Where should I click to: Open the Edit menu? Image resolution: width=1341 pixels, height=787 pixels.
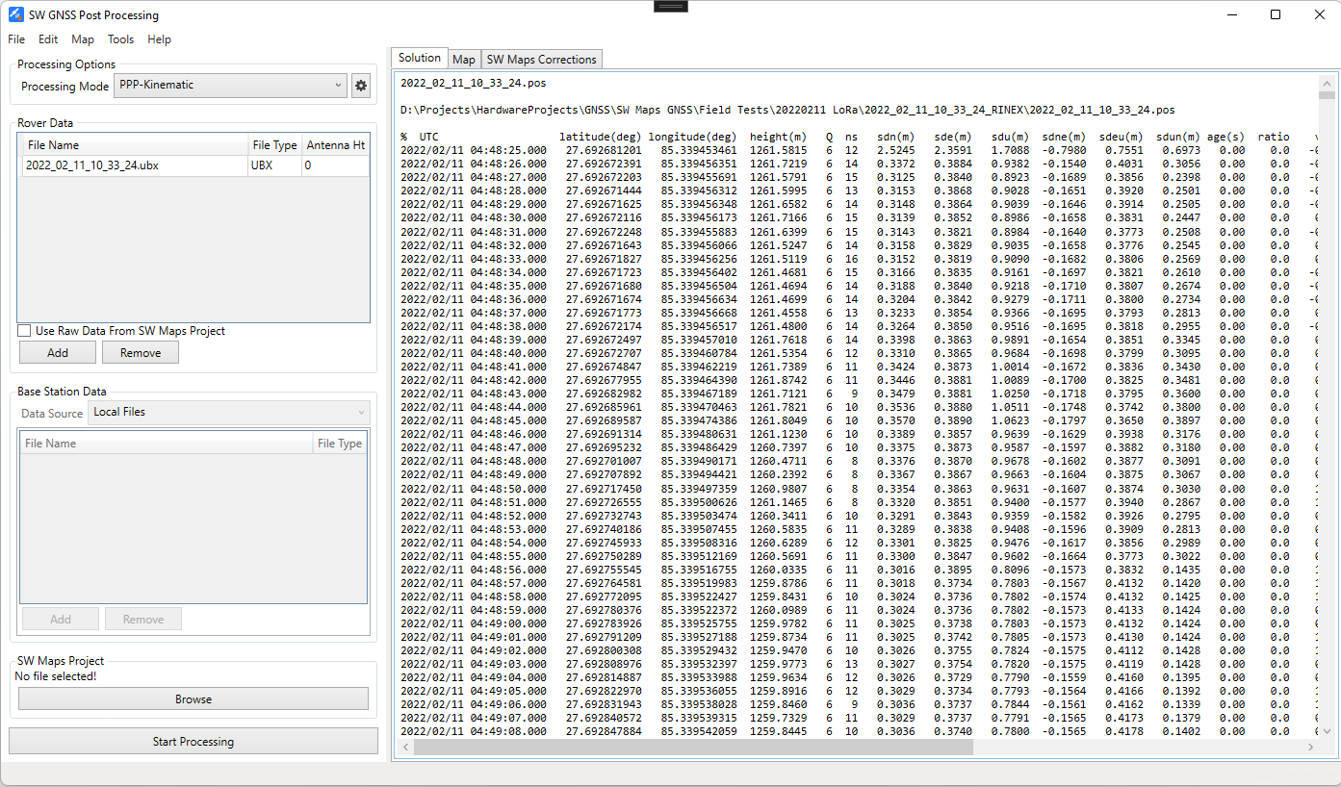(x=48, y=39)
